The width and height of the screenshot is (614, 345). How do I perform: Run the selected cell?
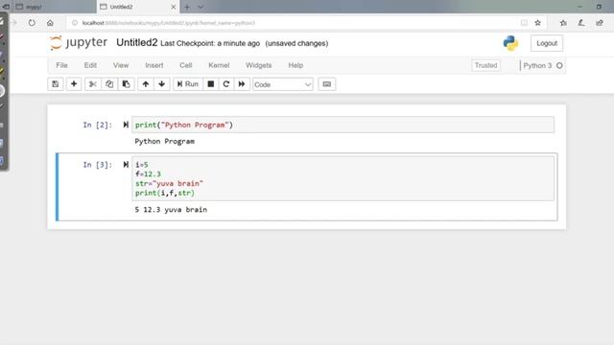coord(188,84)
